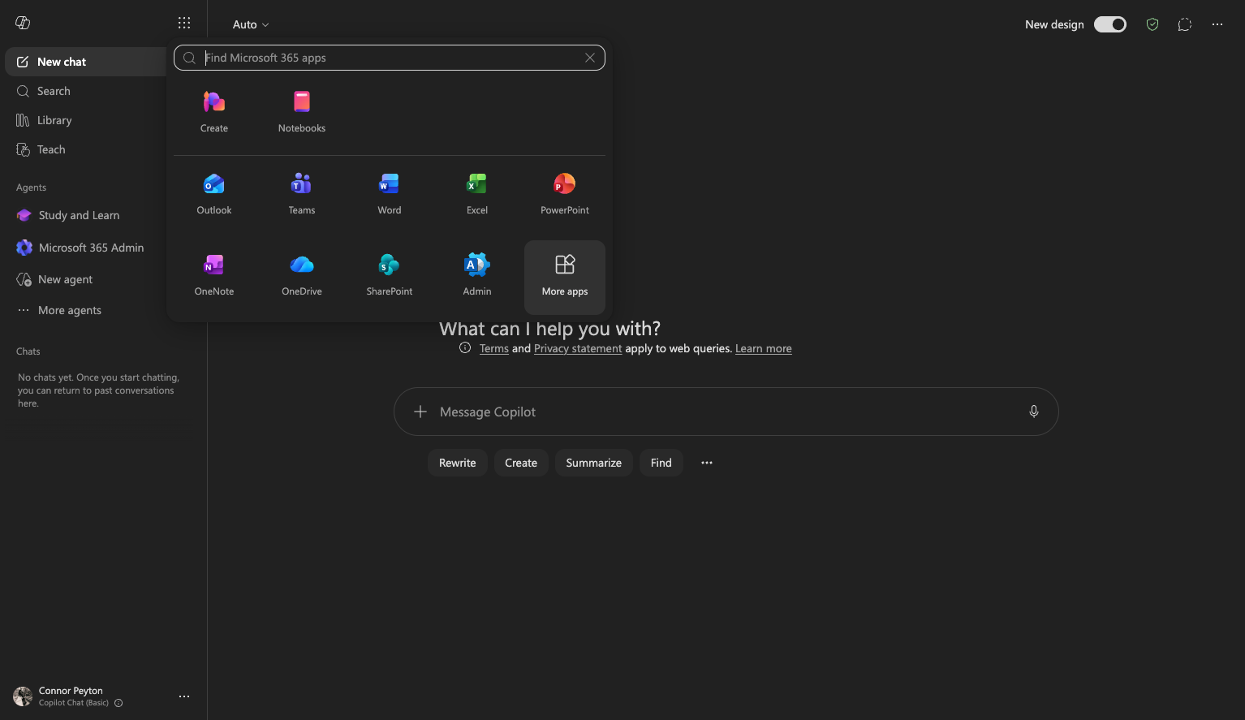Choose the Rewrite suggestion

coord(458,463)
